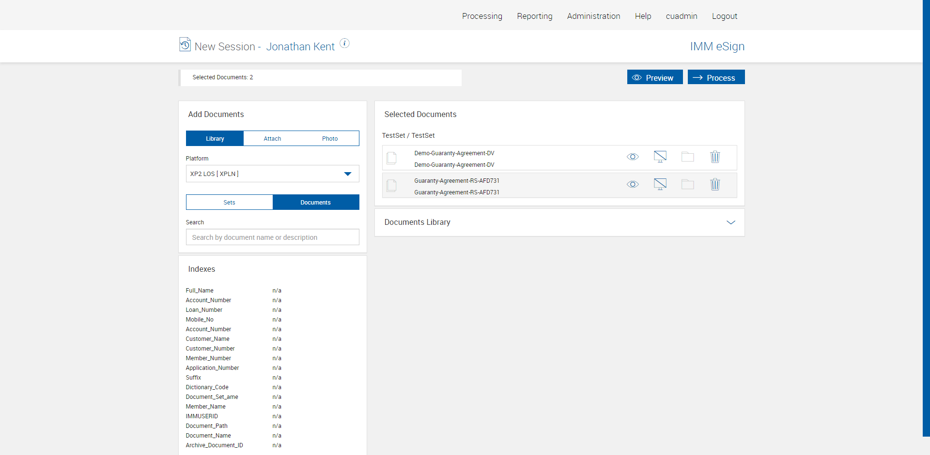This screenshot has height=455, width=930.
Task: Delete the Demo-Guaranty-Agreement-DV document
Action: (715, 157)
